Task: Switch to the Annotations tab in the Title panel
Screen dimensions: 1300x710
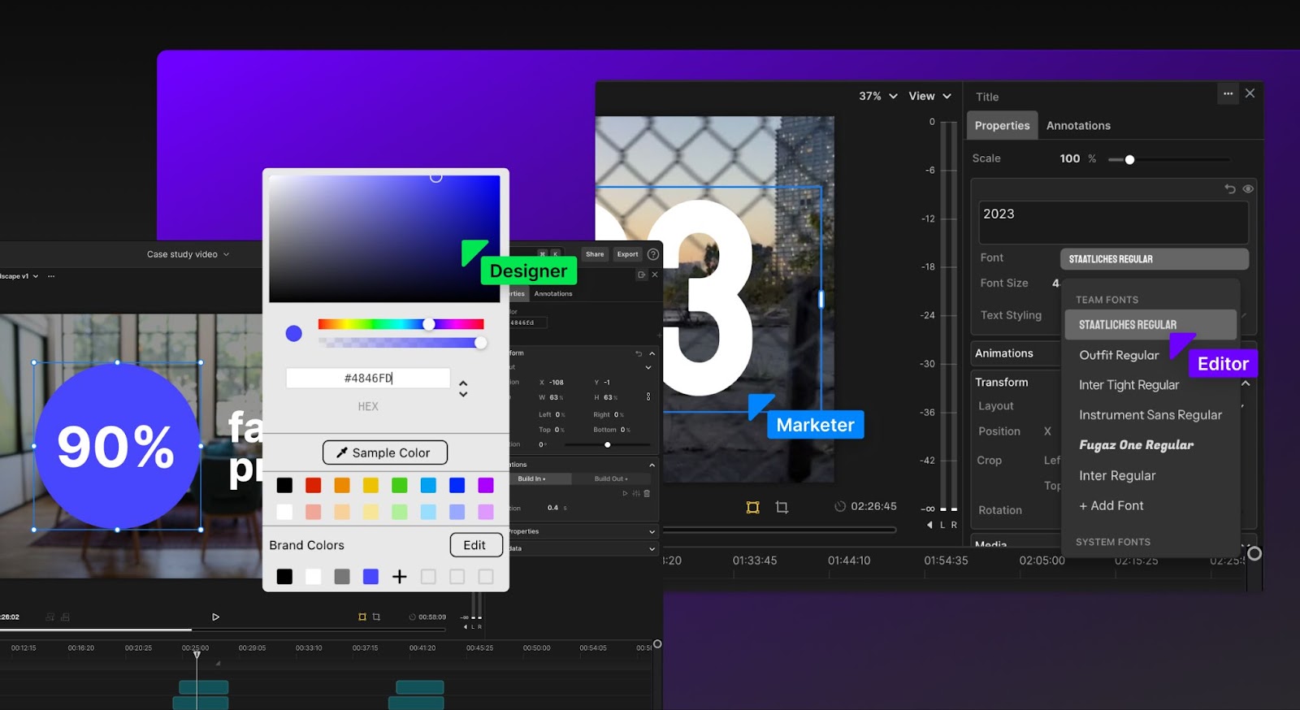Action: click(x=1078, y=125)
